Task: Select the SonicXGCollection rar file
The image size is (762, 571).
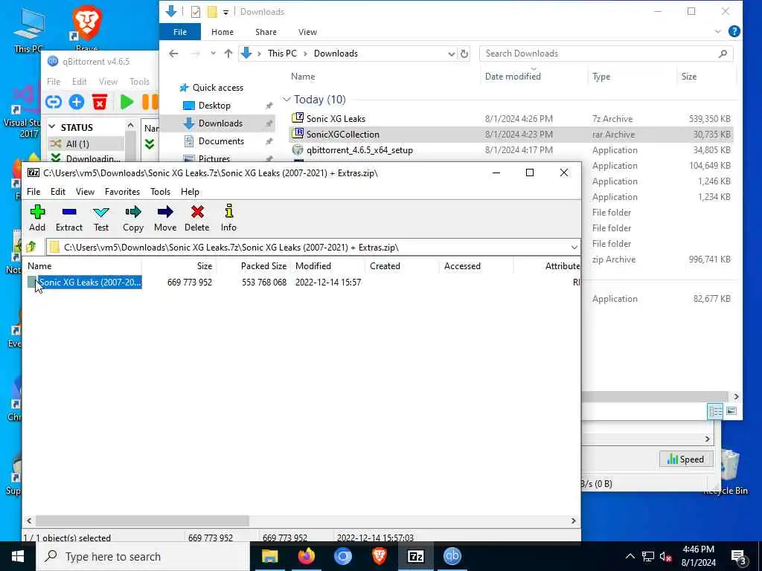Action: (342, 135)
